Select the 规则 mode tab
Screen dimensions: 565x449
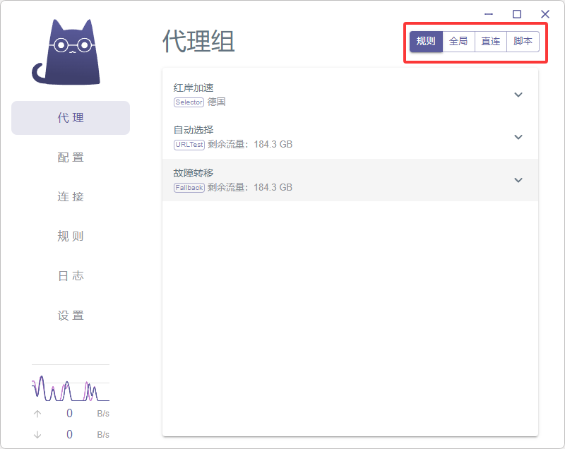[426, 41]
